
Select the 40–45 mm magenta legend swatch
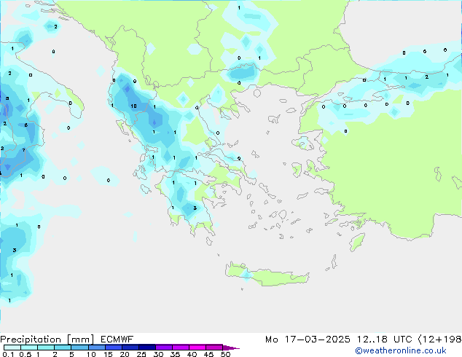(x=197, y=348)
